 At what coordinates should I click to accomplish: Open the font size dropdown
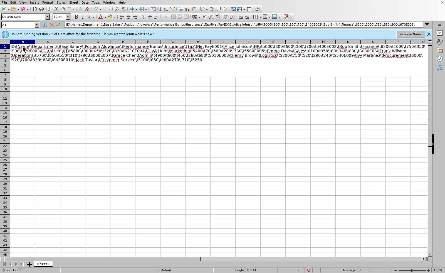coord(68,17)
